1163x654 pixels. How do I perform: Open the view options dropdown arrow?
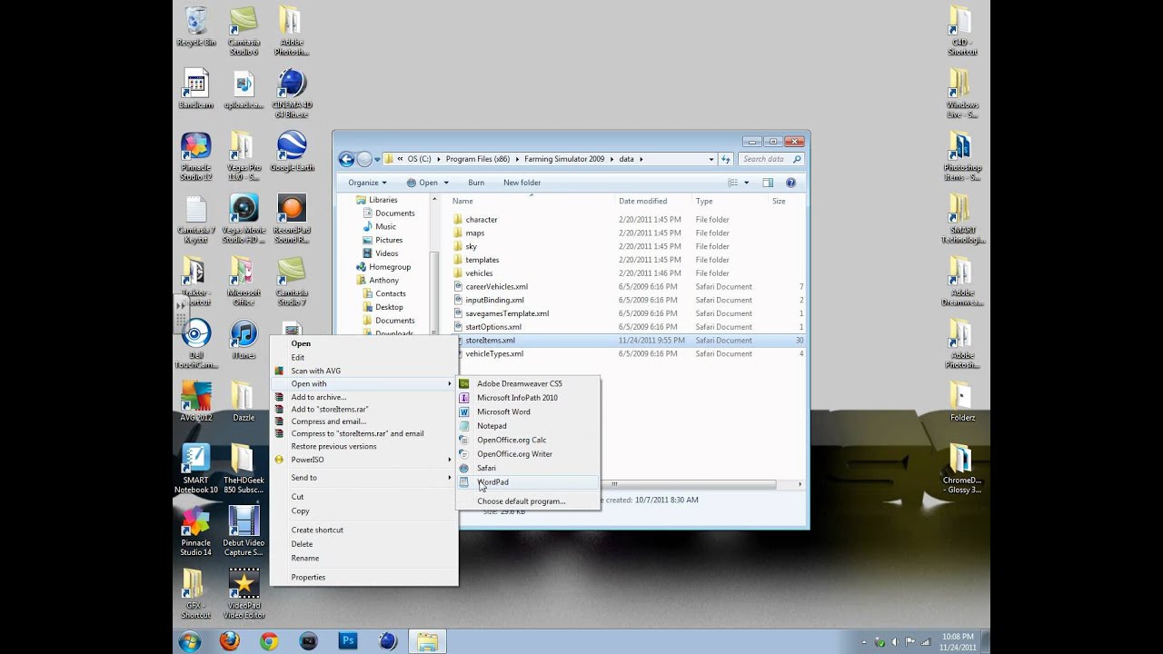pyautogui.click(x=747, y=183)
